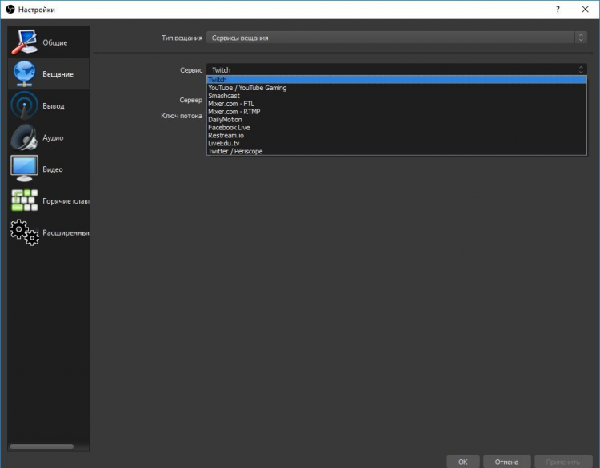Switch to the Вещание settings tab
This screenshot has width=600, height=468.
(x=49, y=73)
